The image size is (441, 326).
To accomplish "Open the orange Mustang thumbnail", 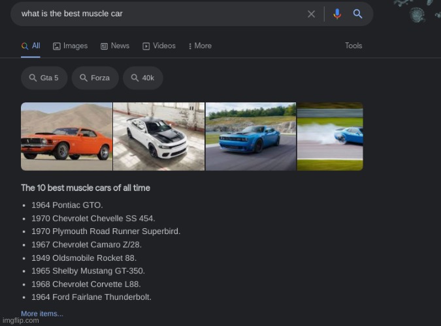I will [x=67, y=136].
